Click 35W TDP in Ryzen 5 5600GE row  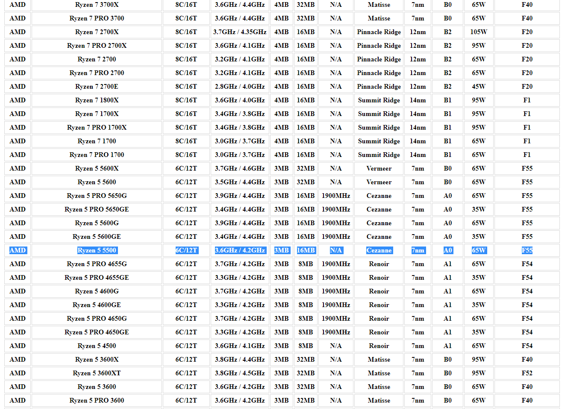479,237
